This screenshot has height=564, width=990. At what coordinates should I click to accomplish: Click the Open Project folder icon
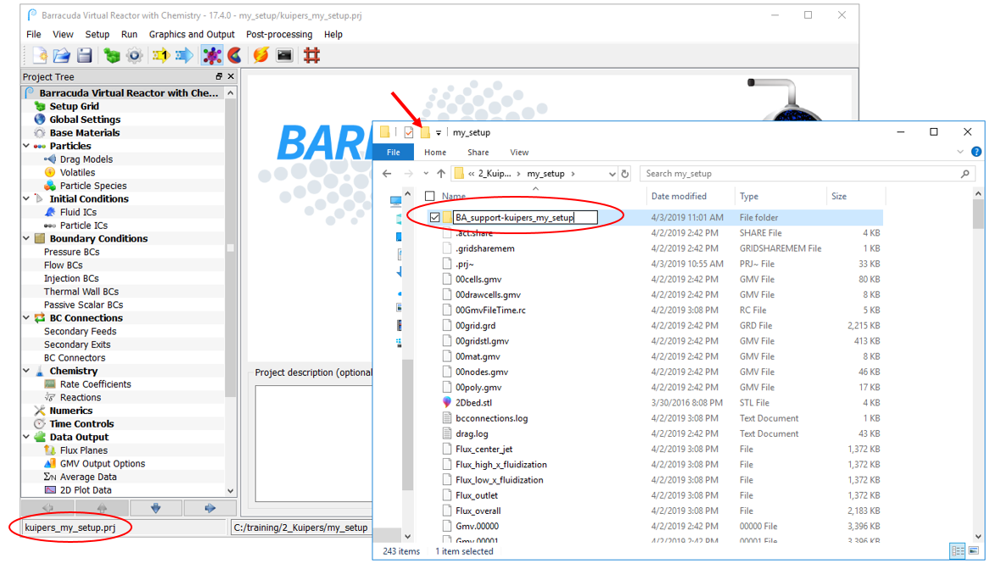[62, 56]
